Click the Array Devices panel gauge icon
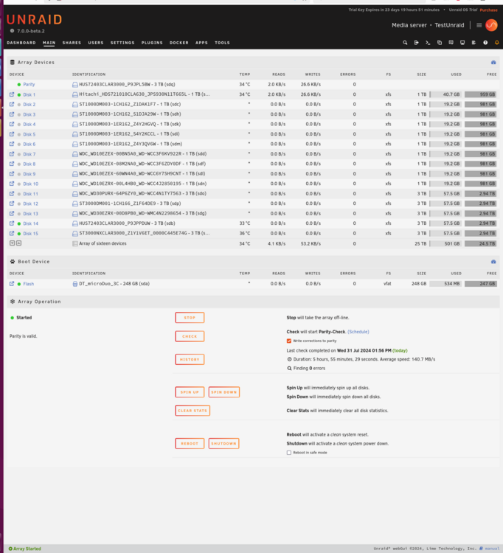 [493, 63]
